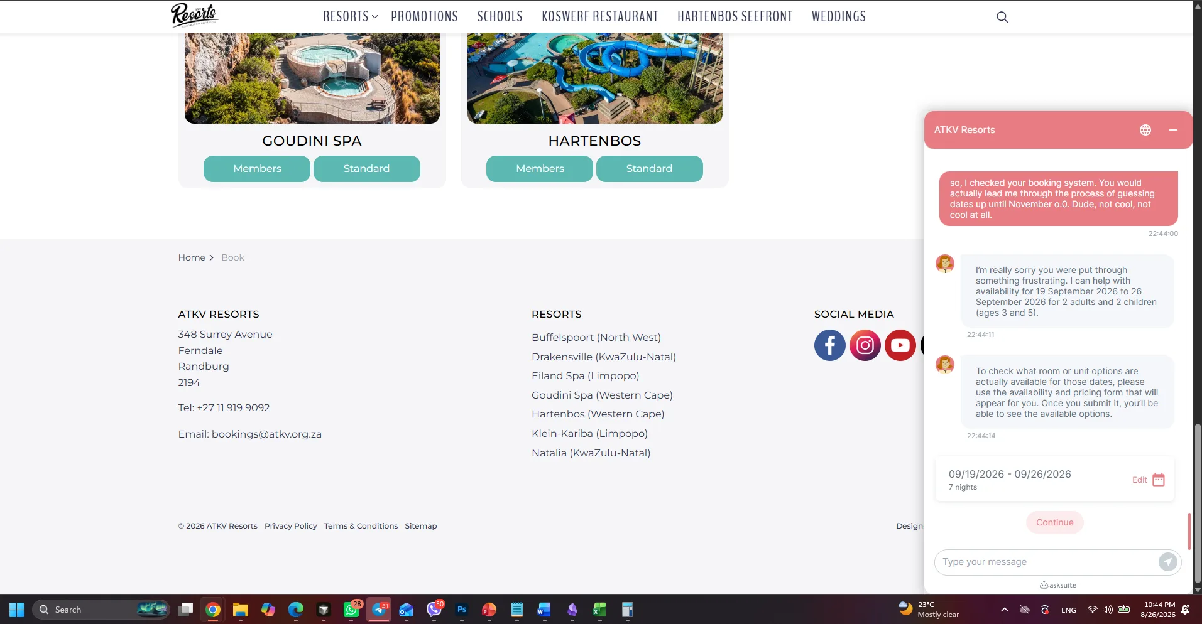Select Standard rate for Hartenbos
The width and height of the screenshot is (1202, 624).
click(x=650, y=169)
